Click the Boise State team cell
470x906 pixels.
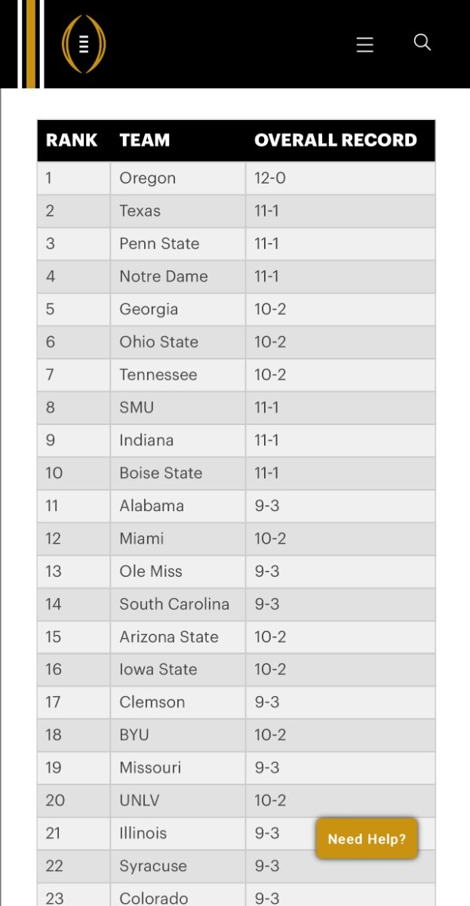pyautogui.click(x=178, y=473)
